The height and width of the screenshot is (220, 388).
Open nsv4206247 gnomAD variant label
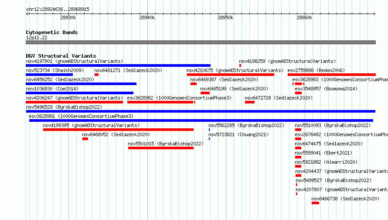[75, 98]
